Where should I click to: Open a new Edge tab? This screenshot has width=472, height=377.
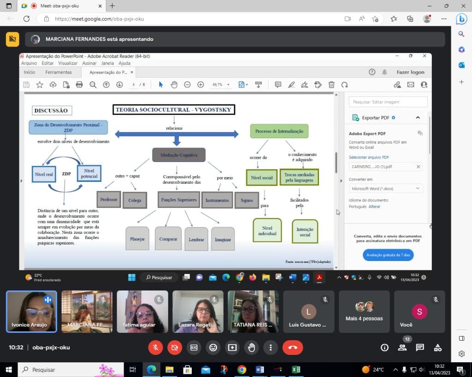point(112,6)
